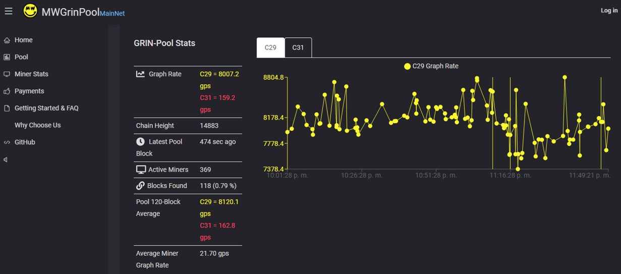Click the '474 sec ago' value

(218, 142)
